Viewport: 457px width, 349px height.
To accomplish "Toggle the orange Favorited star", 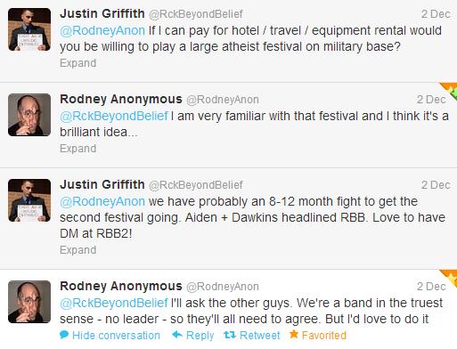I will pos(294,334).
